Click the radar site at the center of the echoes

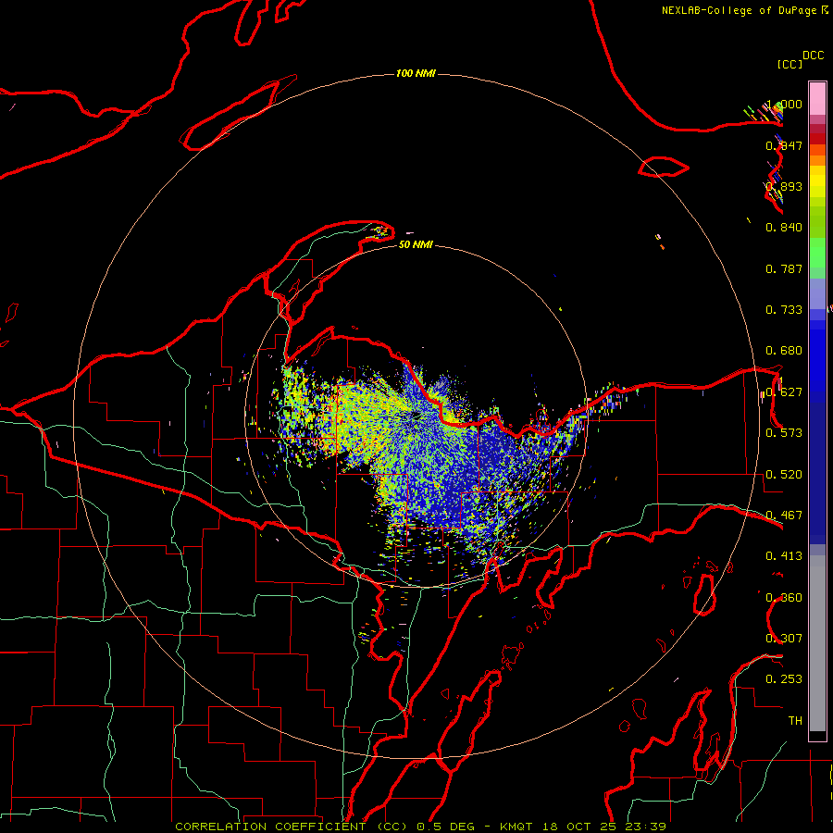[x=415, y=415]
